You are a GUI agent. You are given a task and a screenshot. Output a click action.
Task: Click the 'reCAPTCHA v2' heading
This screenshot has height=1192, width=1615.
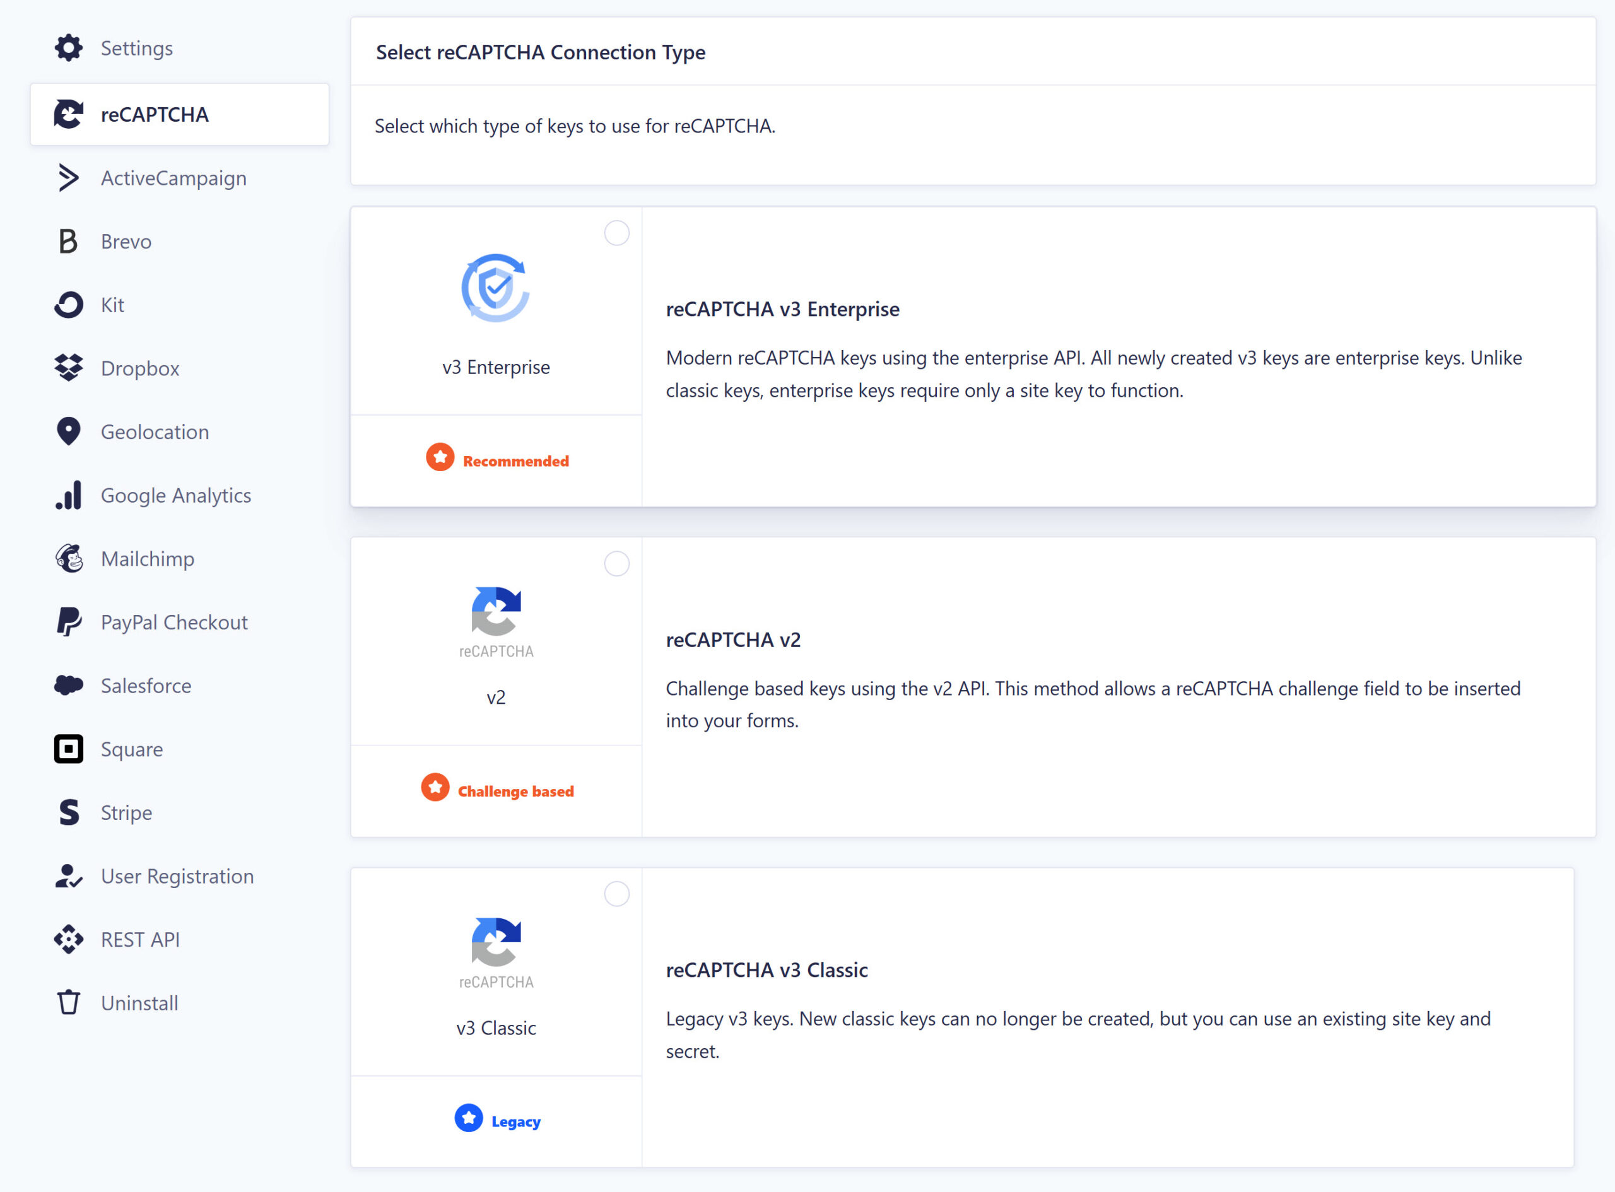tap(733, 640)
